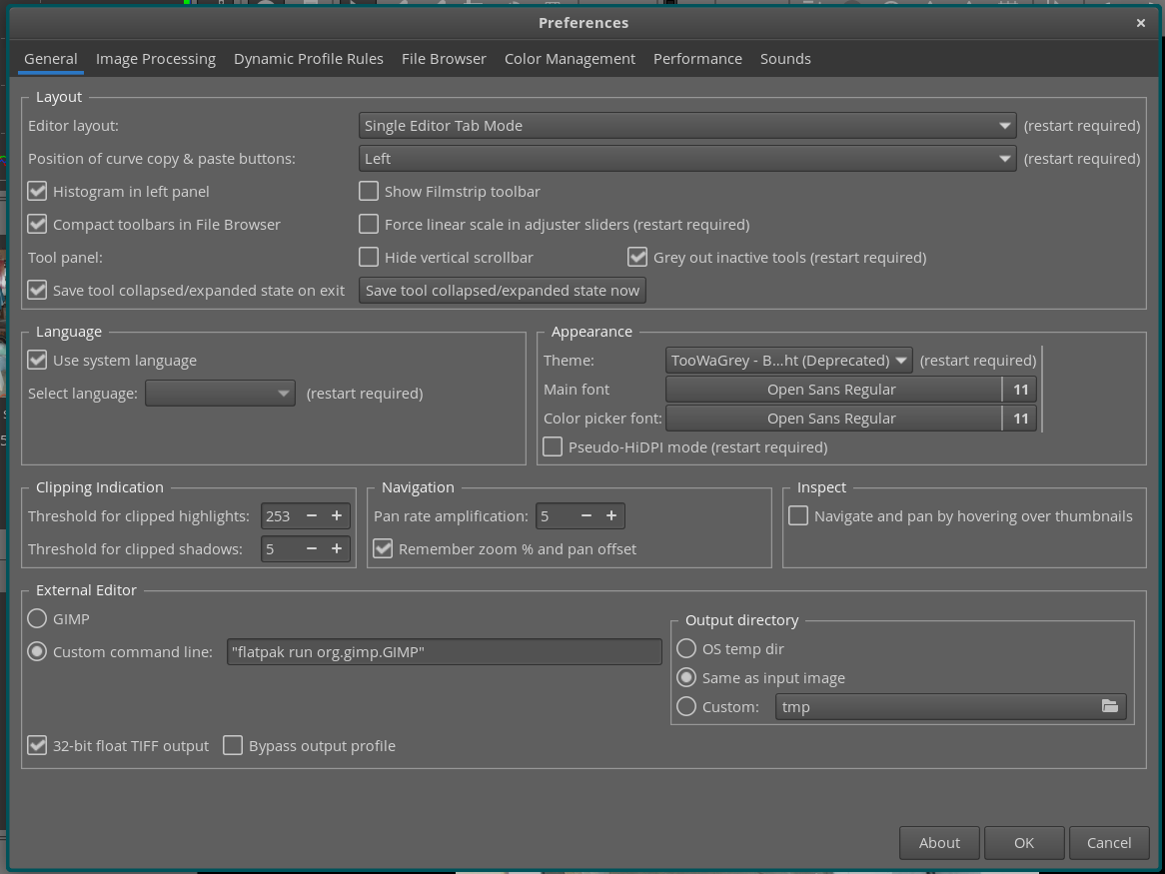Click Save tool collapsed/expanded state now
The image size is (1165, 874).
pyautogui.click(x=503, y=291)
